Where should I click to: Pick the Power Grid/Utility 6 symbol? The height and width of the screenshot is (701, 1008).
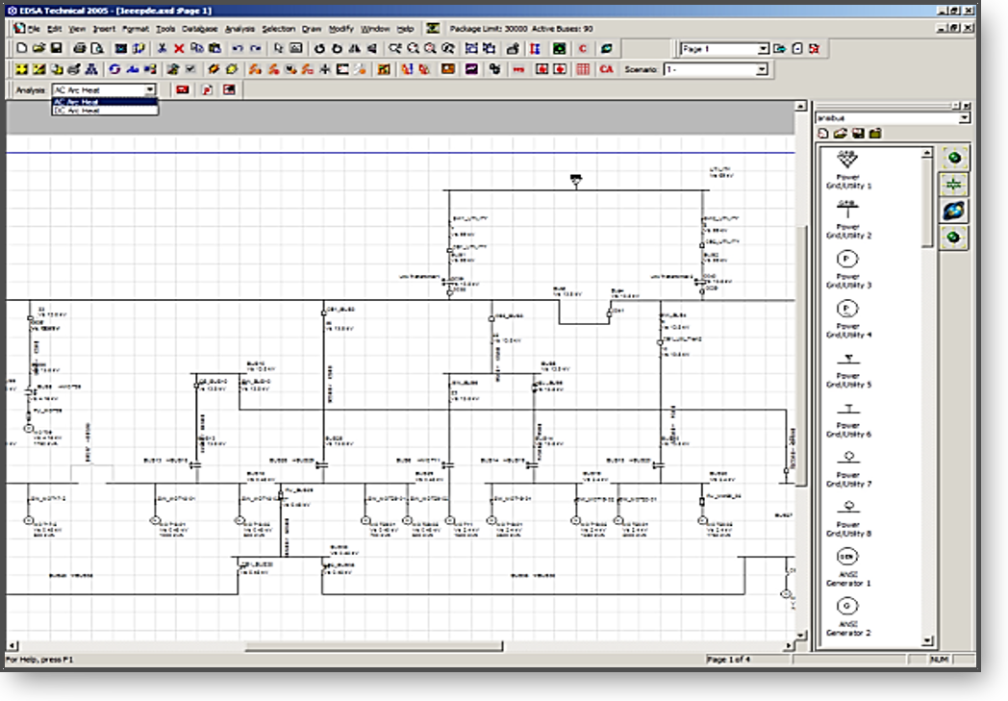click(848, 419)
